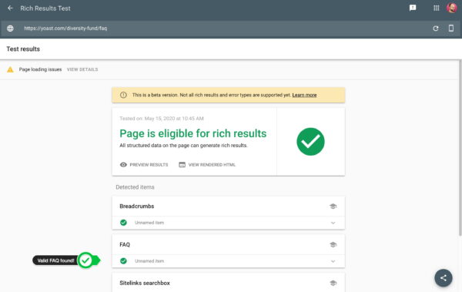Rerun the test with the refresh icon
Image resolution: width=462 pixels, height=292 pixels.
[x=436, y=29]
